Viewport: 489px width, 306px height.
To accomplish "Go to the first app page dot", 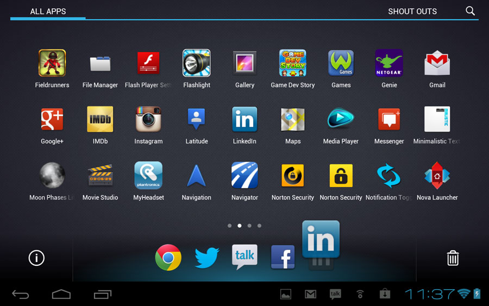I will point(229,226).
